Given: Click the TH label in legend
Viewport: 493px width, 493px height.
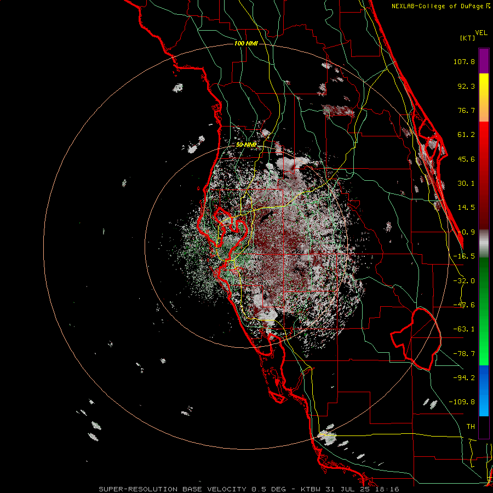Looking at the screenshot, I should pos(471,427).
